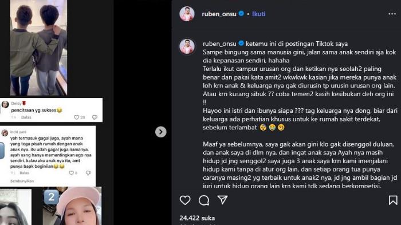Go to next carousel image arrow
401x225 pixels.
[160, 132]
